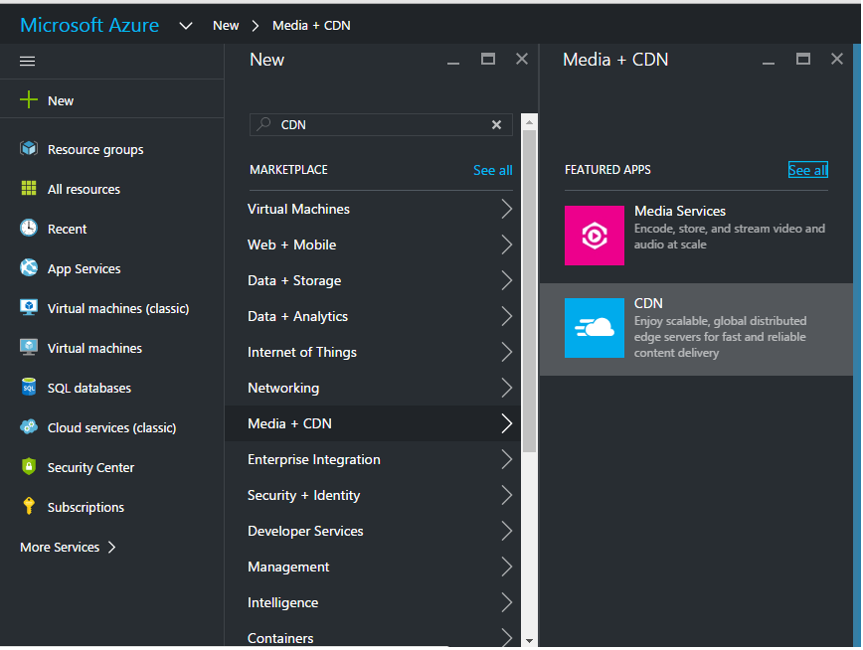Maximize the Media + CDN blade
The image size is (863, 650).
(803, 59)
